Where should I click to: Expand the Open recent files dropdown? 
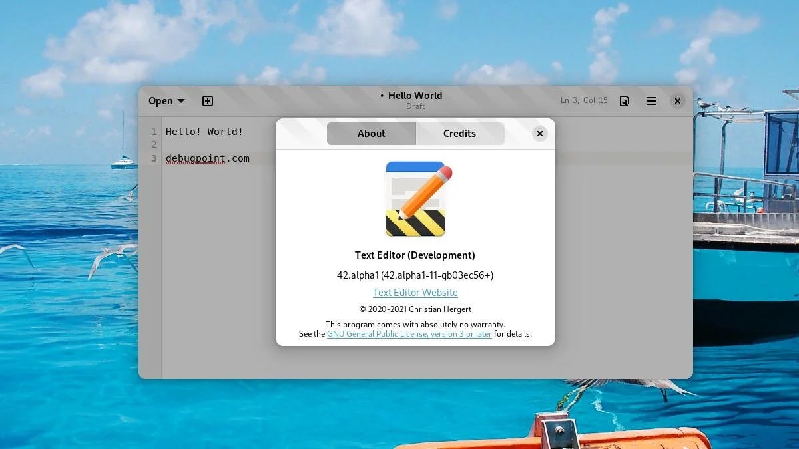tap(181, 100)
